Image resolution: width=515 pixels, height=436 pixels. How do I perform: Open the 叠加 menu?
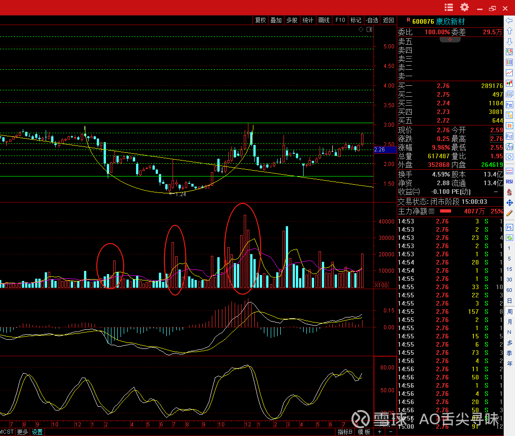pos(276,21)
